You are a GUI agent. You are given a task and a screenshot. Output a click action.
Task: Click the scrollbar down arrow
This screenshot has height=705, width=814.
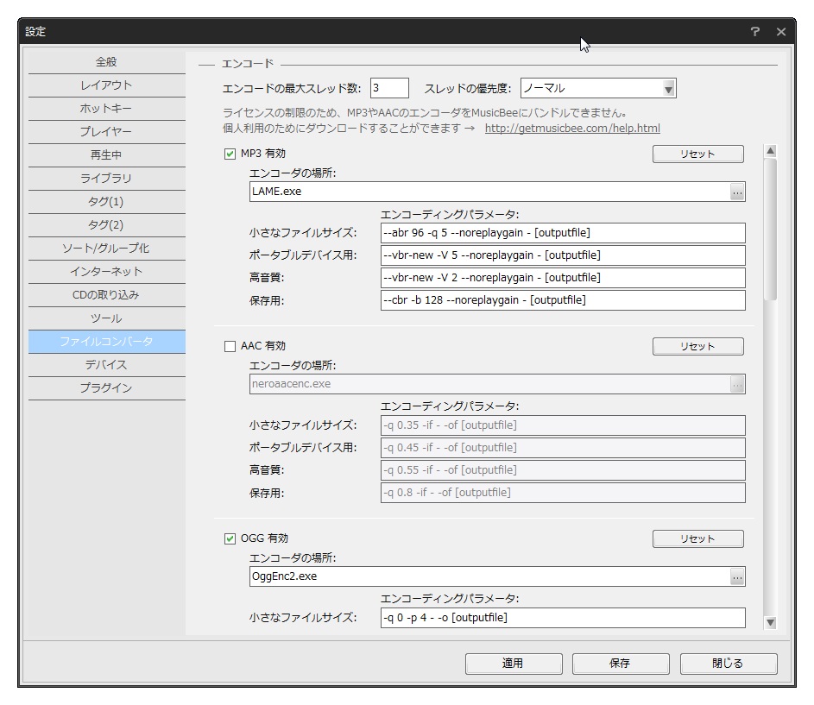click(x=770, y=622)
